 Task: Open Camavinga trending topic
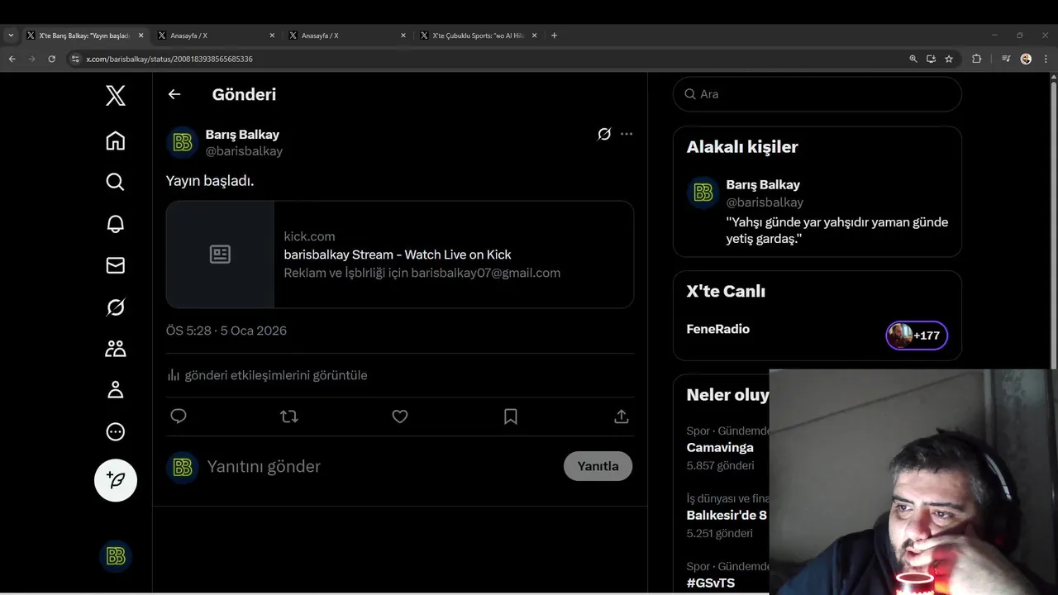720,448
